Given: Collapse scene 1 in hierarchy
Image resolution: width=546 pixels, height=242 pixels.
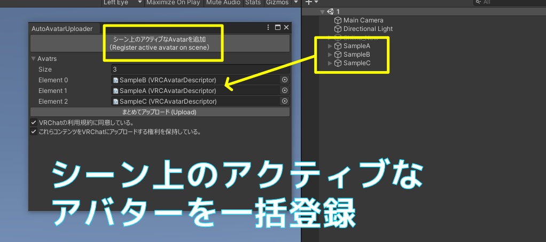Looking at the screenshot, I should pos(323,12).
